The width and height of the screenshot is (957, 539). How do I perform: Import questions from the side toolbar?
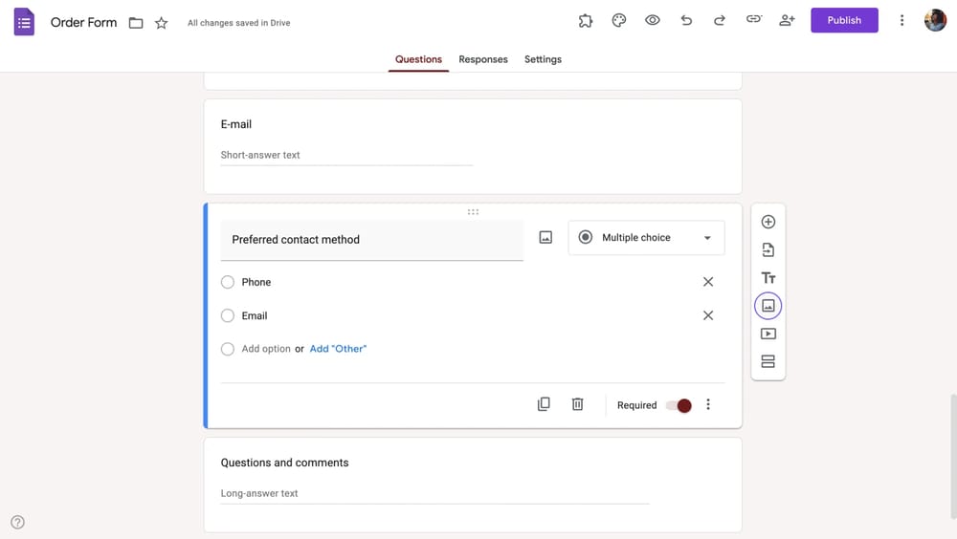pos(768,250)
